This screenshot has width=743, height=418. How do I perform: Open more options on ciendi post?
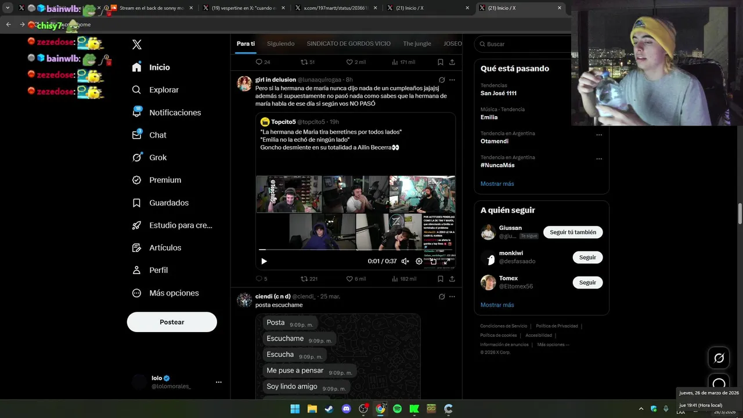[x=452, y=297]
